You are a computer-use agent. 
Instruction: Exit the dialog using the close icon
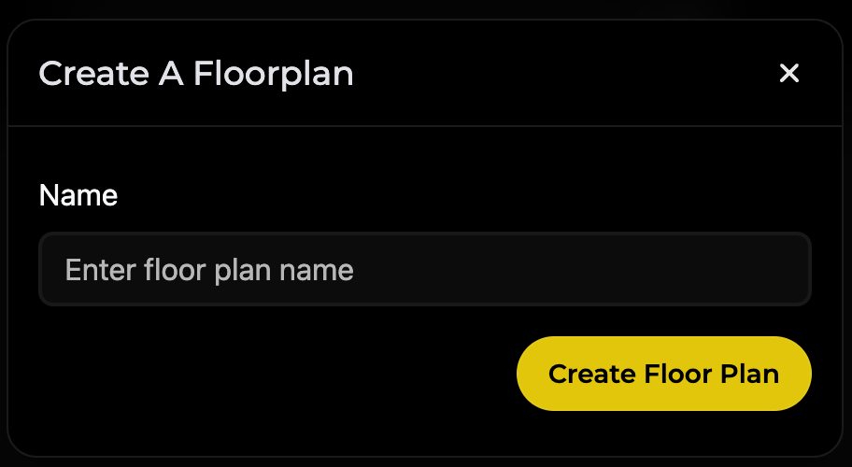[789, 73]
